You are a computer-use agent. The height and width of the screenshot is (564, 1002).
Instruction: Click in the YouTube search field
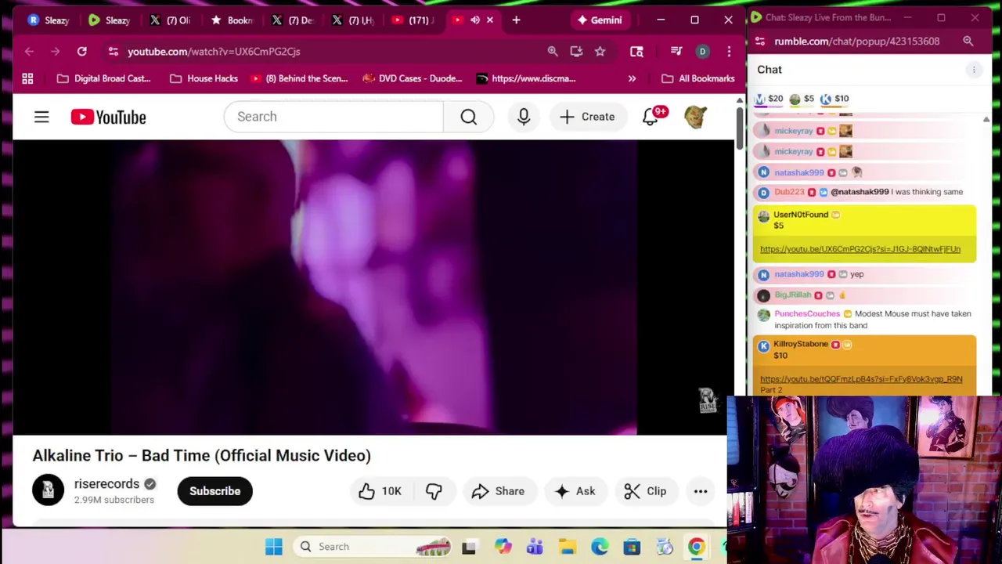tap(333, 117)
